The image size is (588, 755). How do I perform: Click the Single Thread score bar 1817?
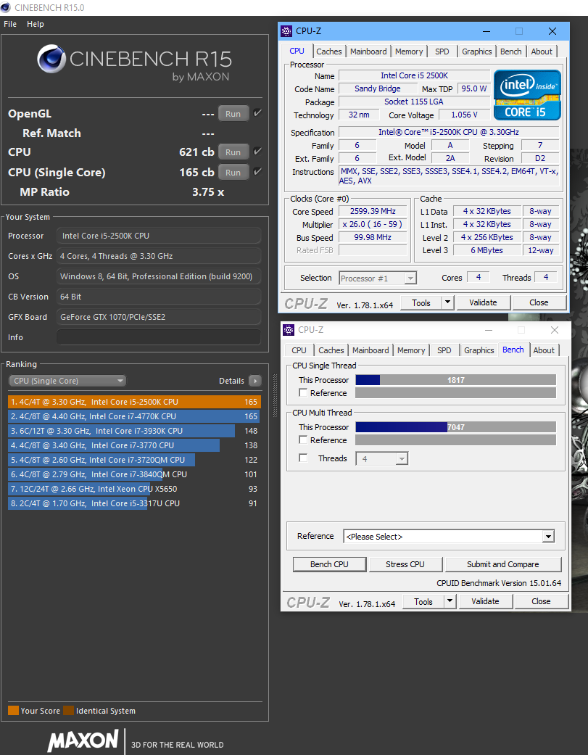tap(455, 380)
